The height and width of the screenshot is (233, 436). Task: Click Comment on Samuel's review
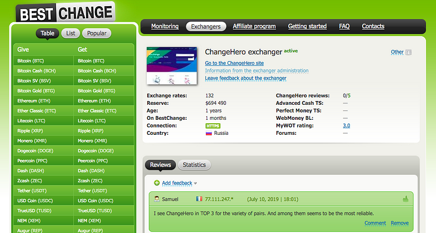[x=375, y=223]
